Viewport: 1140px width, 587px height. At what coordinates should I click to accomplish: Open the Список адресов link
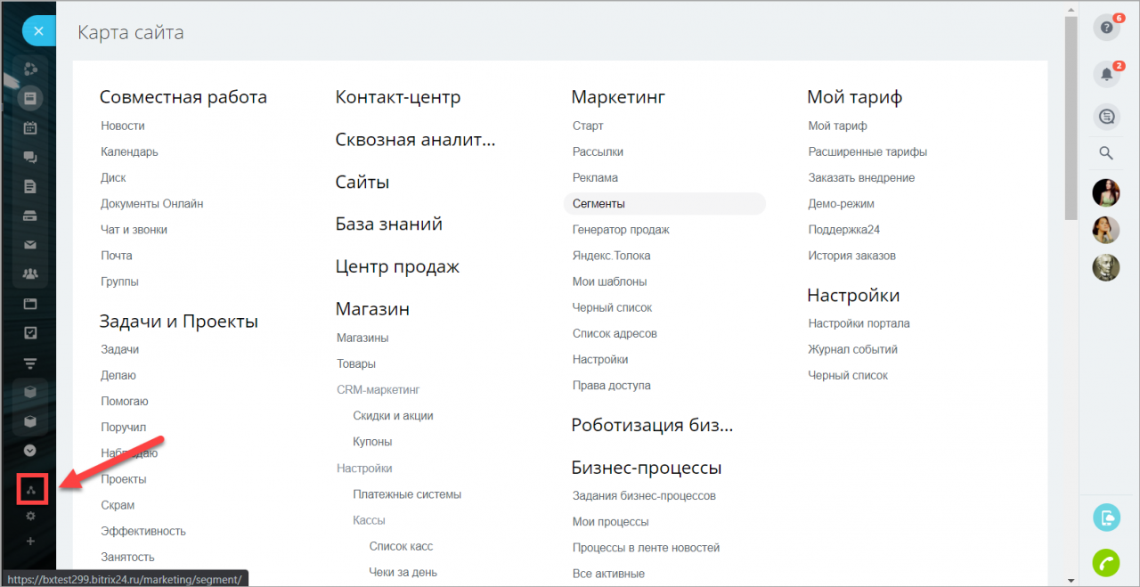click(x=615, y=333)
